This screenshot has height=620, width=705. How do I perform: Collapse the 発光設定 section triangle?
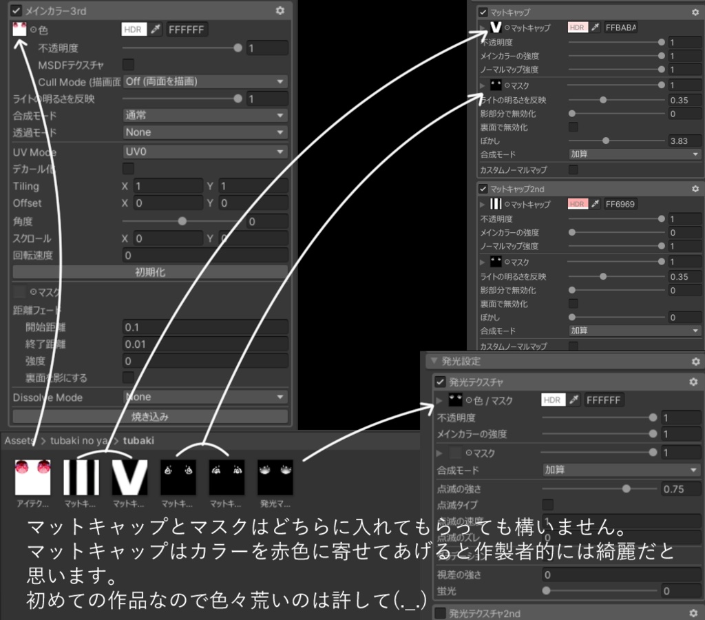coord(434,361)
